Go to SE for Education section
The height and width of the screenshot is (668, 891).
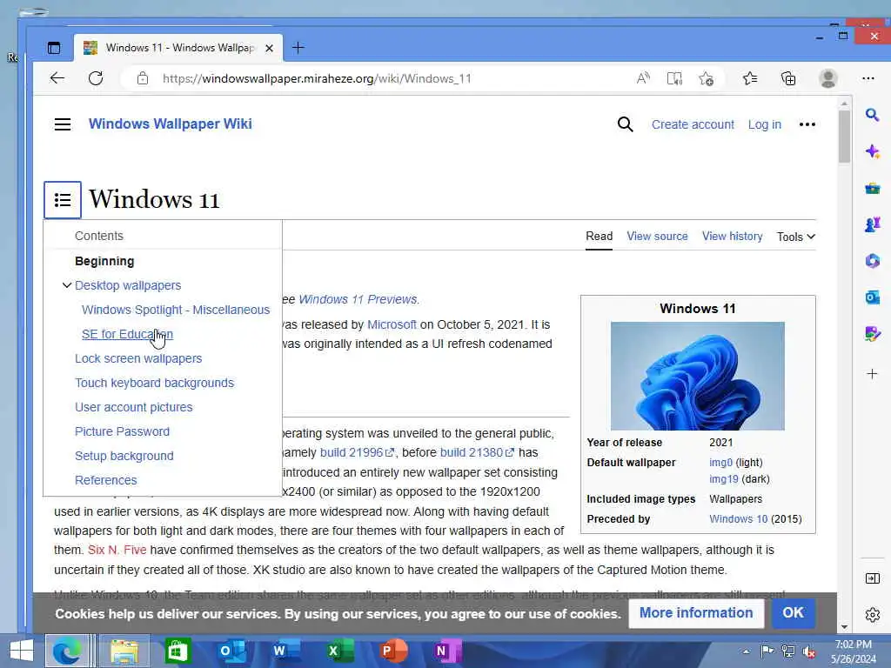click(x=127, y=334)
